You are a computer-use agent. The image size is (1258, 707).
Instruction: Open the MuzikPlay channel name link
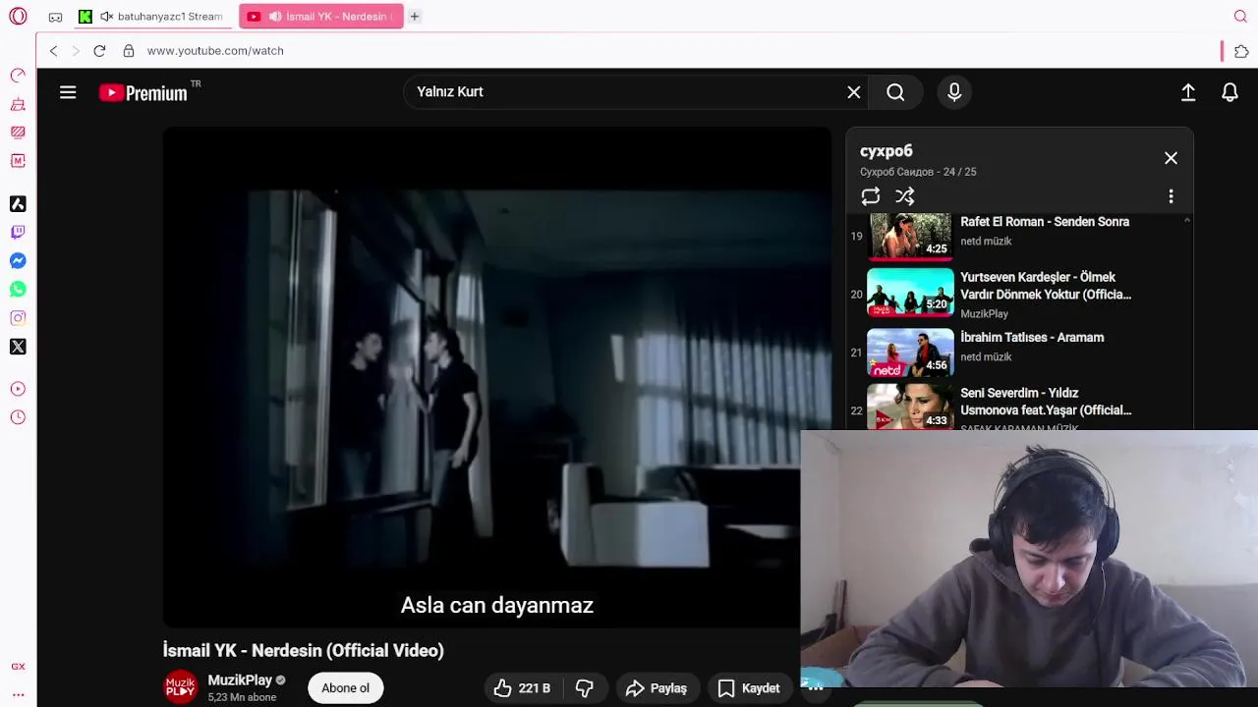click(x=240, y=680)
